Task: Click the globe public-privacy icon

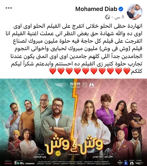Action: click(x=108, y=17)
